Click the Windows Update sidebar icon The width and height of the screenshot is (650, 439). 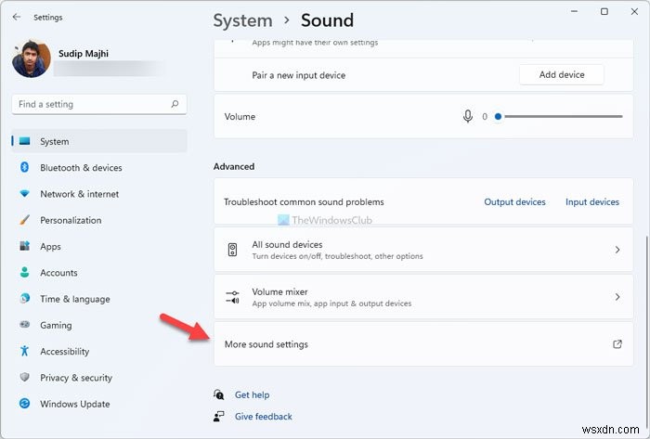(x=24, y=404)
